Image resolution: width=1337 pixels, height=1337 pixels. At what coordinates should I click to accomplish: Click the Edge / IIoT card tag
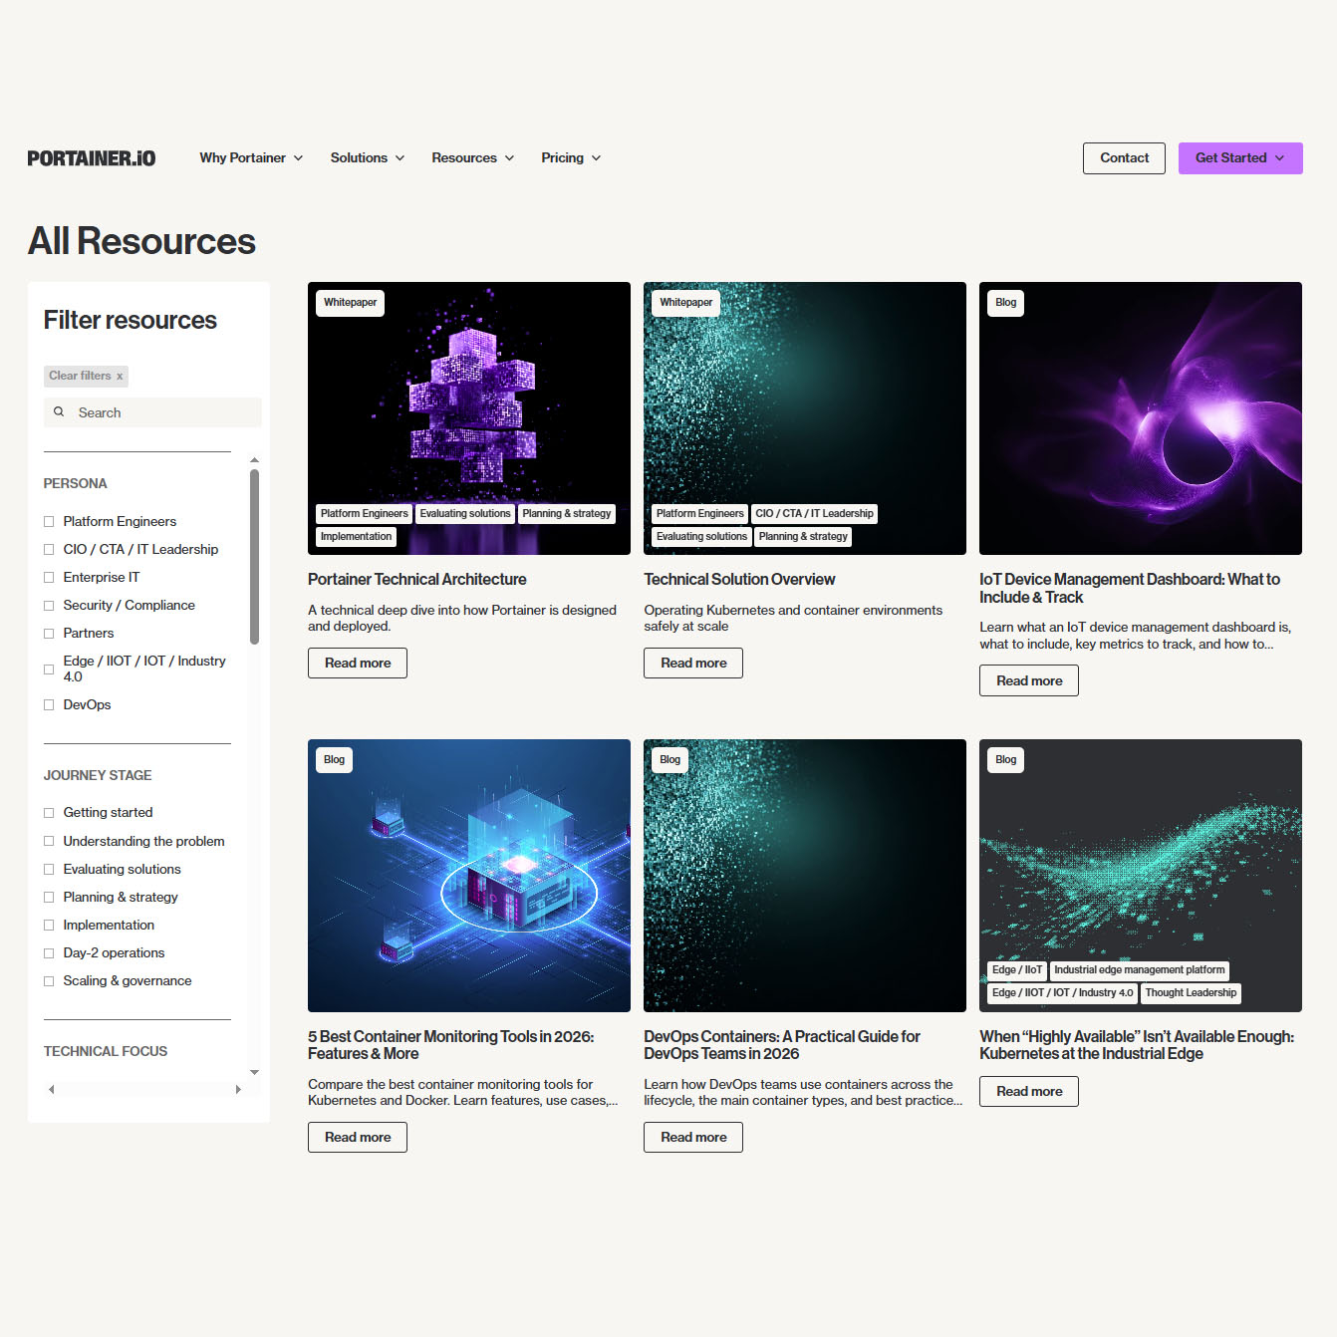[1016, 970]
